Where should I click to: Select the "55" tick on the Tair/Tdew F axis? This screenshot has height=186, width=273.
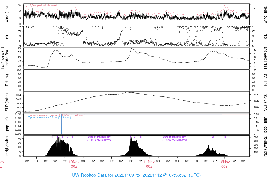19,52
